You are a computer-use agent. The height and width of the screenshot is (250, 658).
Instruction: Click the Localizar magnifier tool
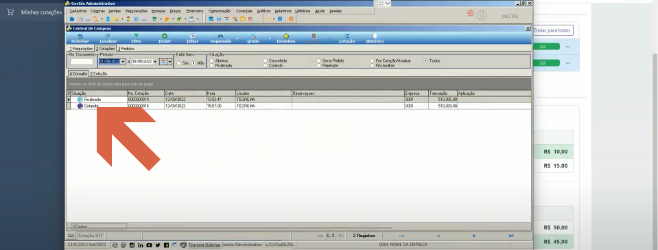coord(108,38)
